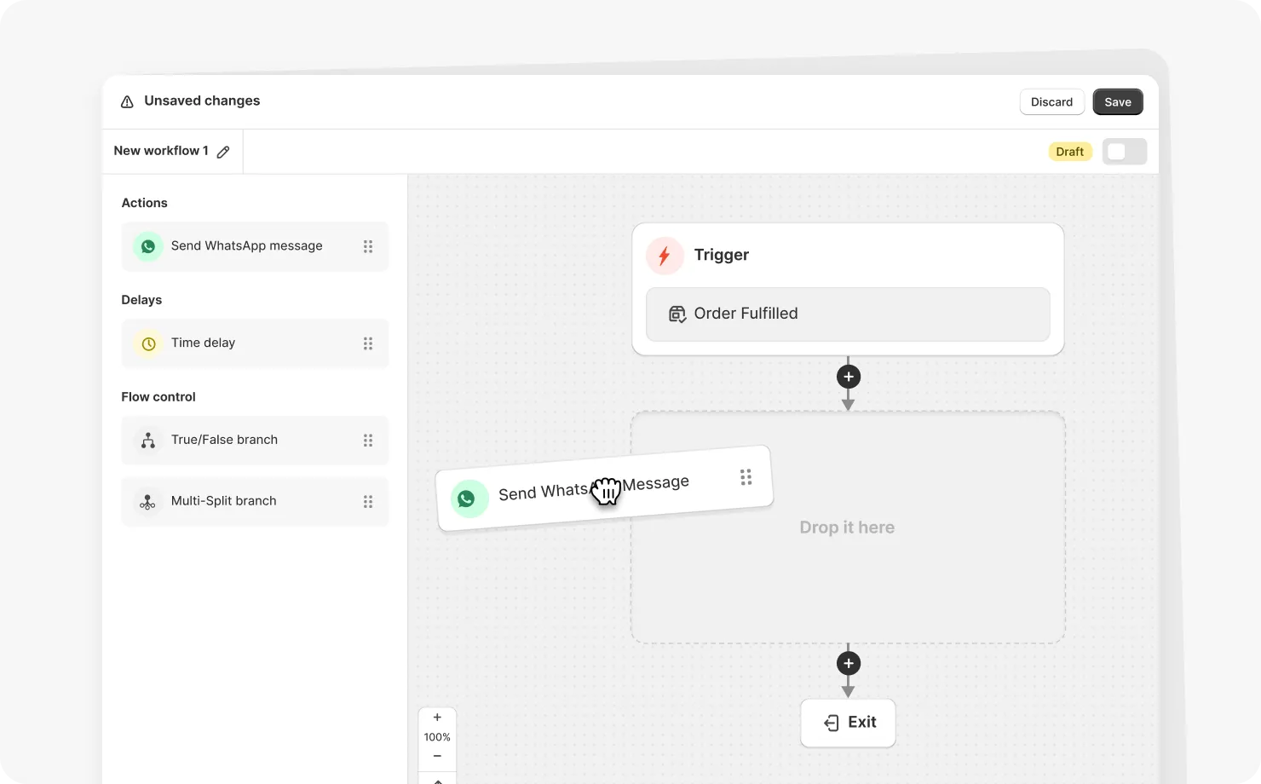Add a step above the Exit node
Screen dimensions: 1261x784
[x=849, y=663]
